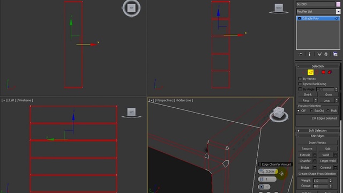Screen dimensions: 343x193
Task: Click Editable Poly expand box icon
Action: [300, 19]
